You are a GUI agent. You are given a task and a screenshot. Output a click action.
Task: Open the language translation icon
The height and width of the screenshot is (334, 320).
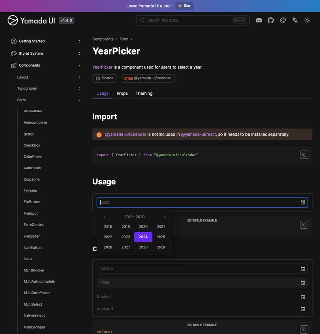tap(295, 20)
